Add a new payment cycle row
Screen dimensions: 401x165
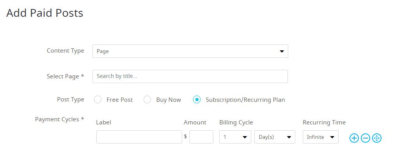(x=354, y=138)
